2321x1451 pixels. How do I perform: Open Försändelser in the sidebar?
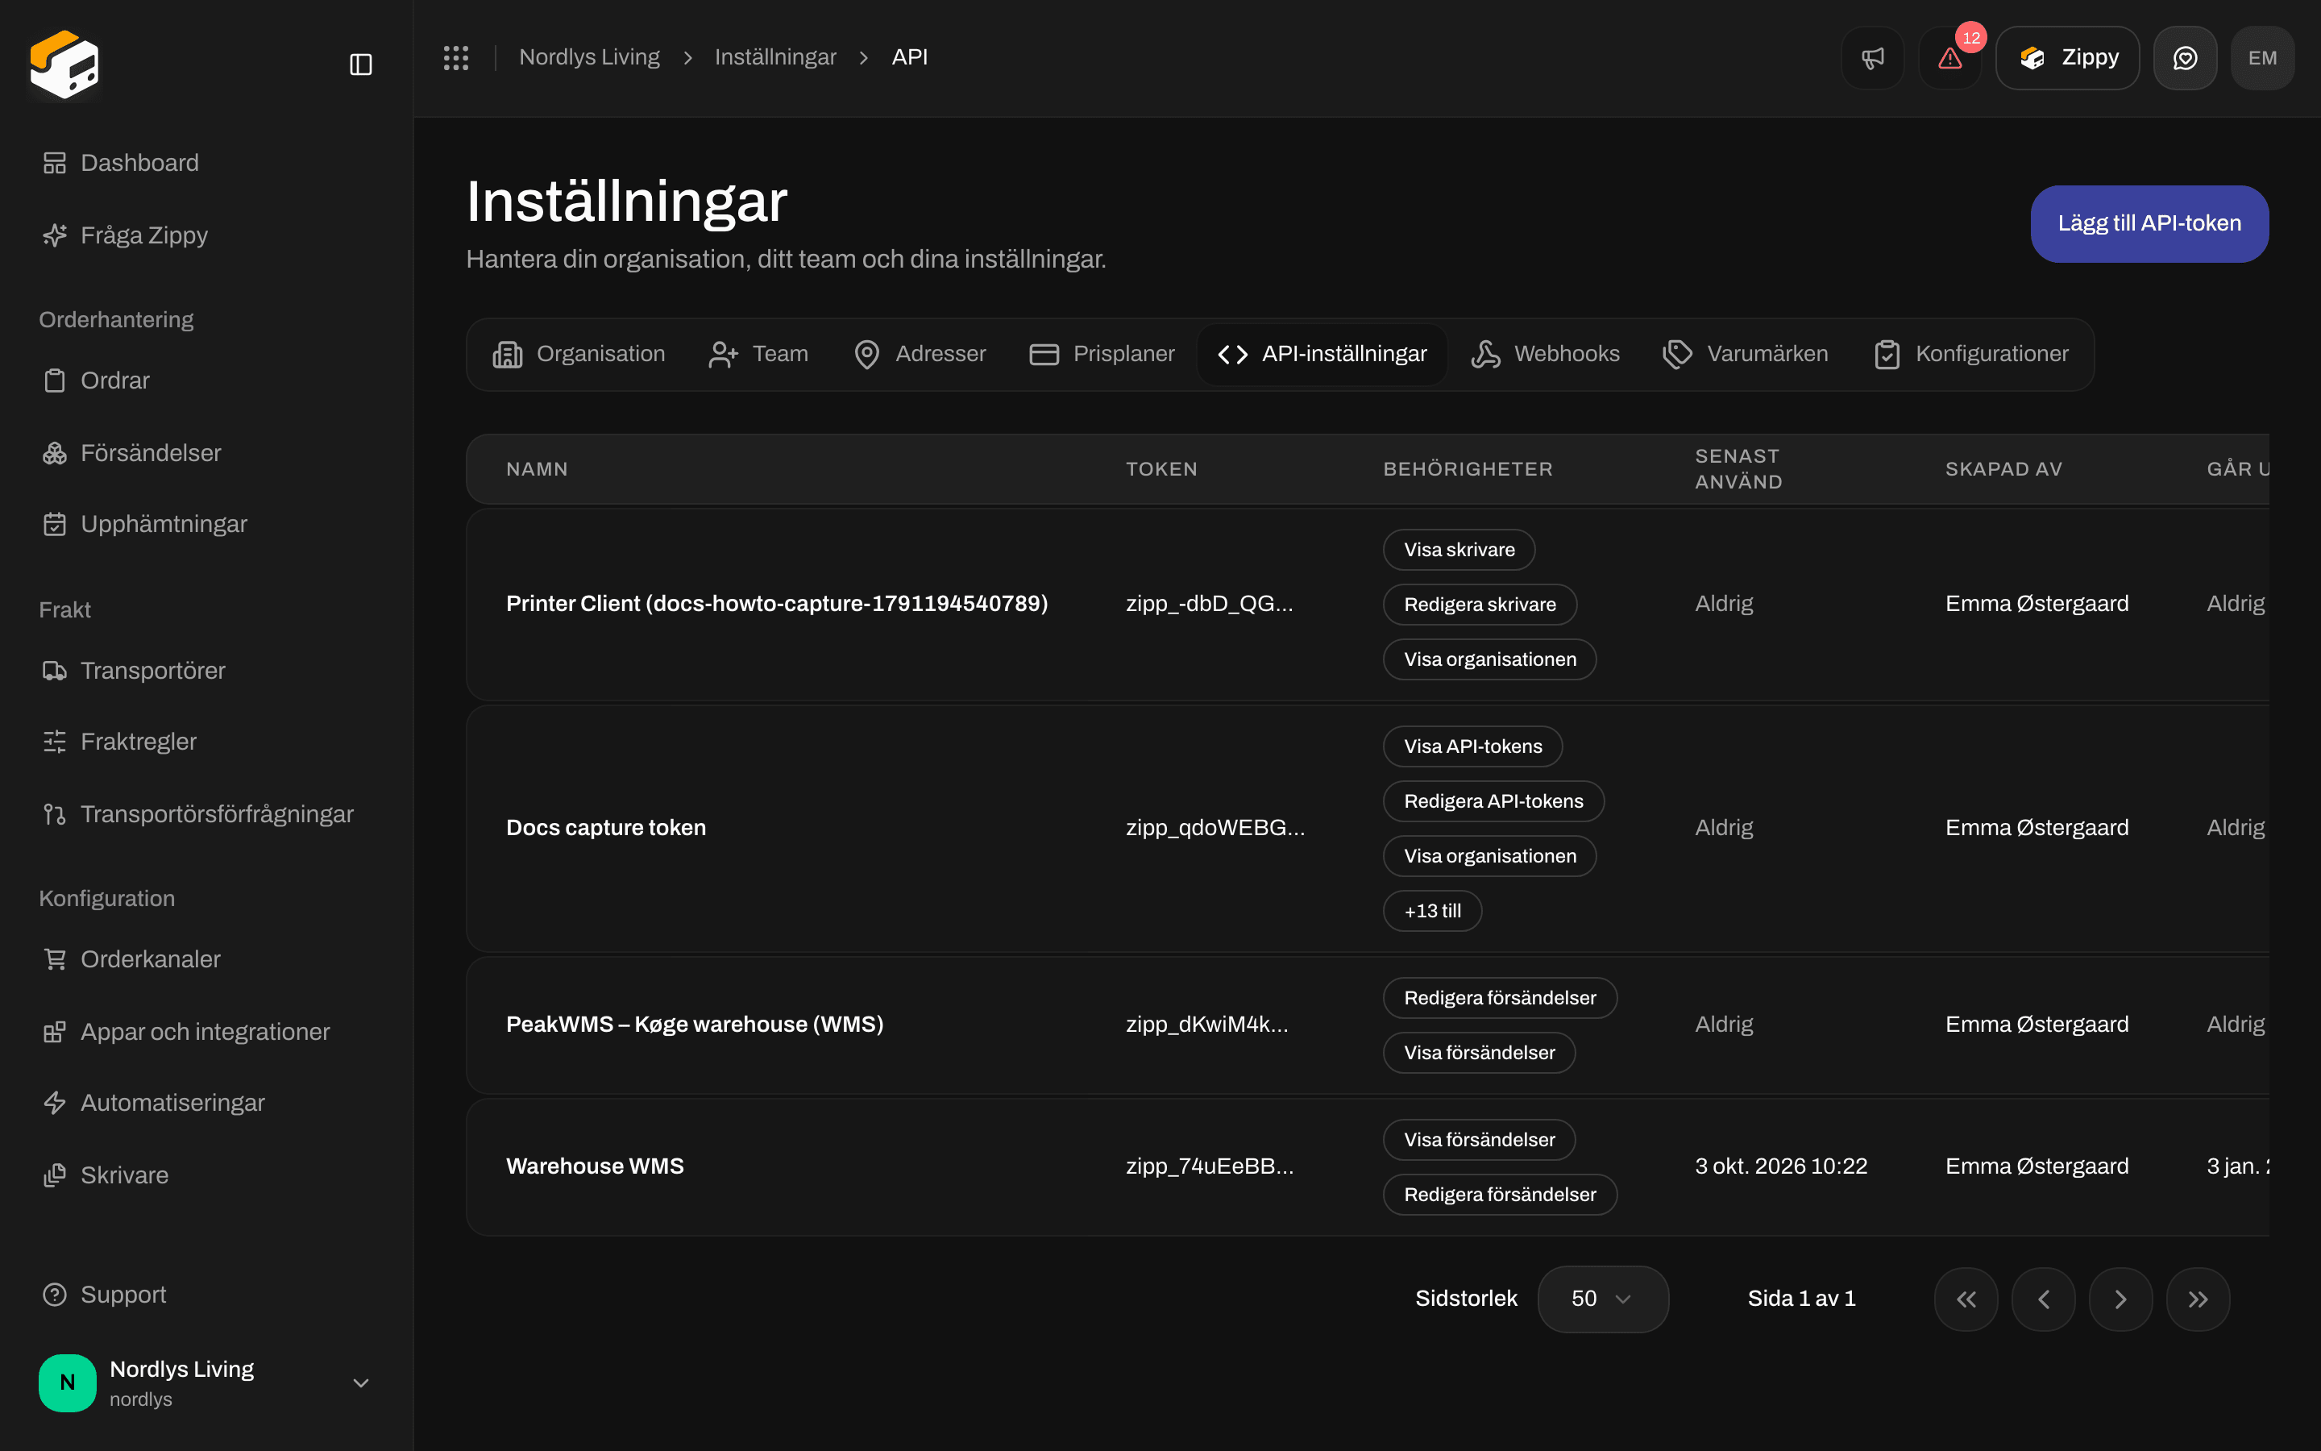pos(131,453)
